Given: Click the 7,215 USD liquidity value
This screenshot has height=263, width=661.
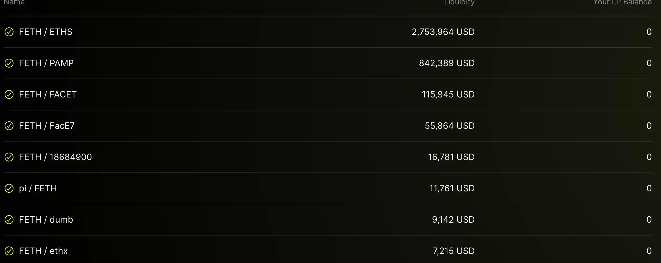Looking at the screenshot, I should [x=453, y=251].
